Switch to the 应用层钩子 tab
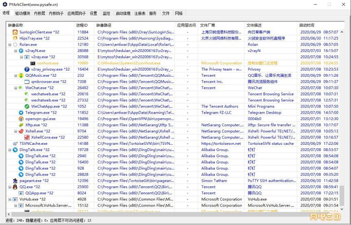 [x=76, y=13]
